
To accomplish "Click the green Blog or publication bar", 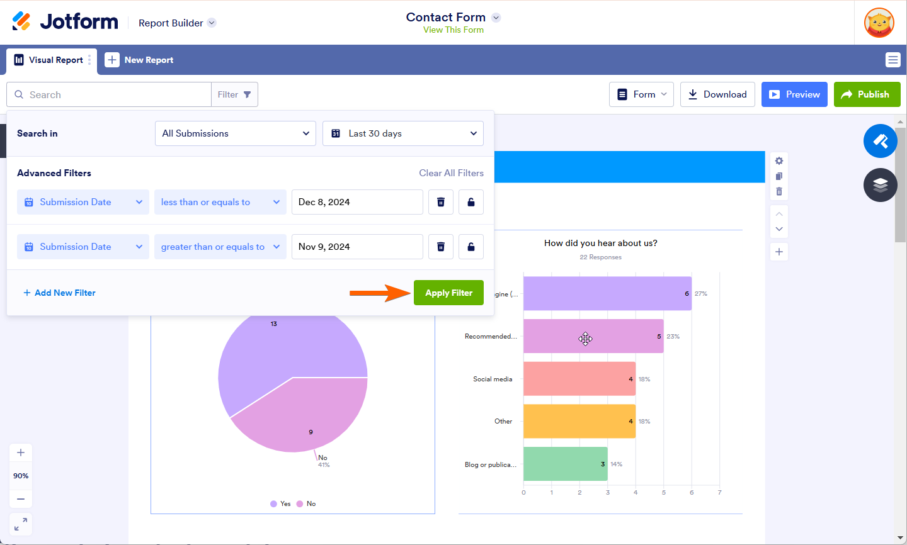I will [x=566, y=464].
